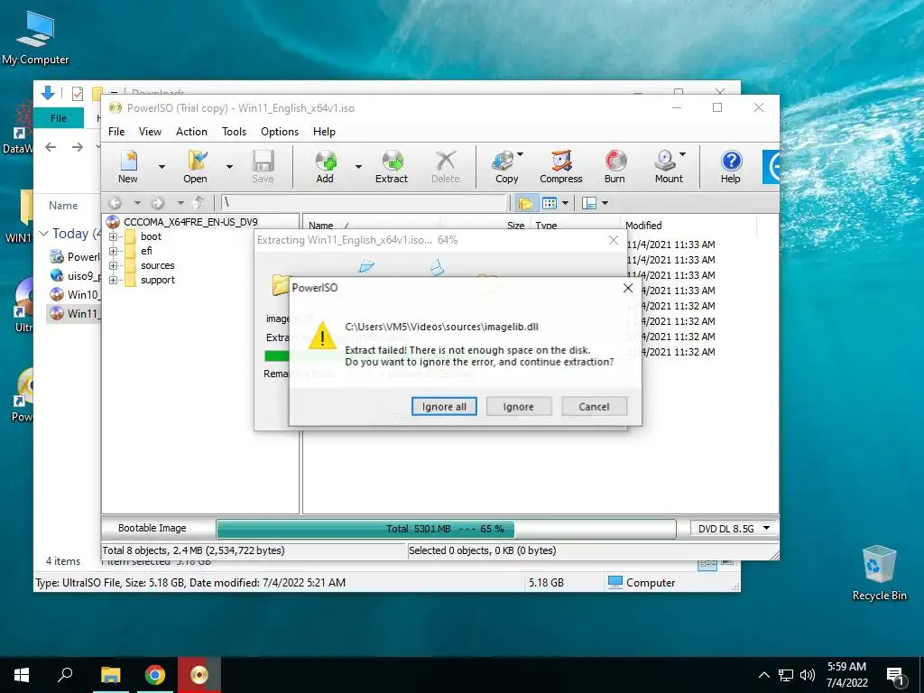Click the taskbar search icon
The width and height of the screenshot is (924, 693).
[x=65, y=675]
